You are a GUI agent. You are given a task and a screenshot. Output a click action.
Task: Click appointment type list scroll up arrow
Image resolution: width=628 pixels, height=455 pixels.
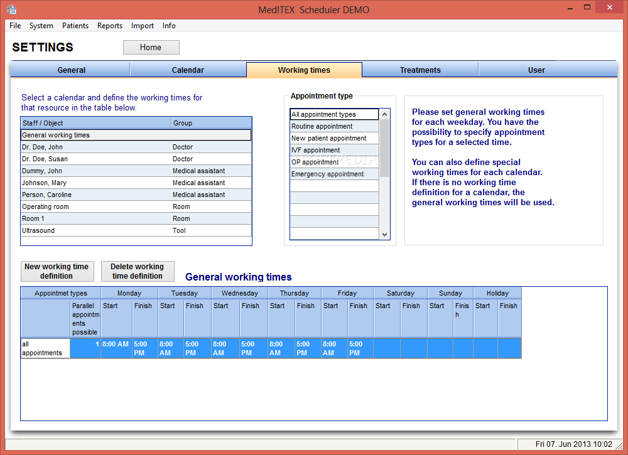[x=384, y=114]
